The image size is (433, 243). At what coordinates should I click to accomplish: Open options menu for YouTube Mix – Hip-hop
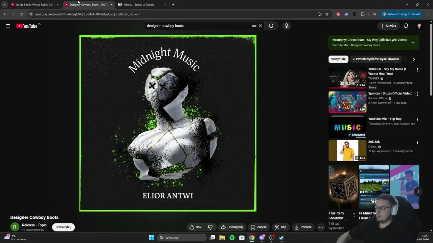click(x=417, y=119)
